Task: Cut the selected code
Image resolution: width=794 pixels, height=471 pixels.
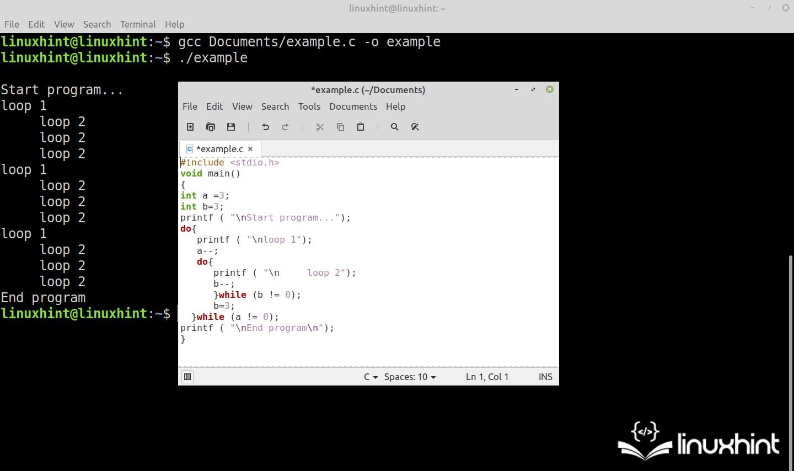Action: tap(320, 127)
